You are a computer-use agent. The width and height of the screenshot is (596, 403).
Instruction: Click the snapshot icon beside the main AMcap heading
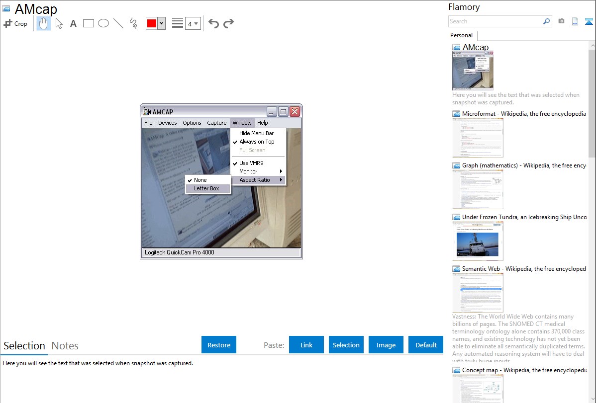6,8
